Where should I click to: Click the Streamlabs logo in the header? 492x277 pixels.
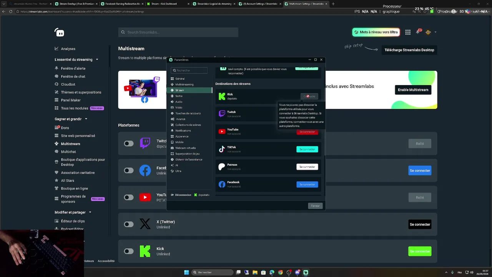tap(59, 32)
